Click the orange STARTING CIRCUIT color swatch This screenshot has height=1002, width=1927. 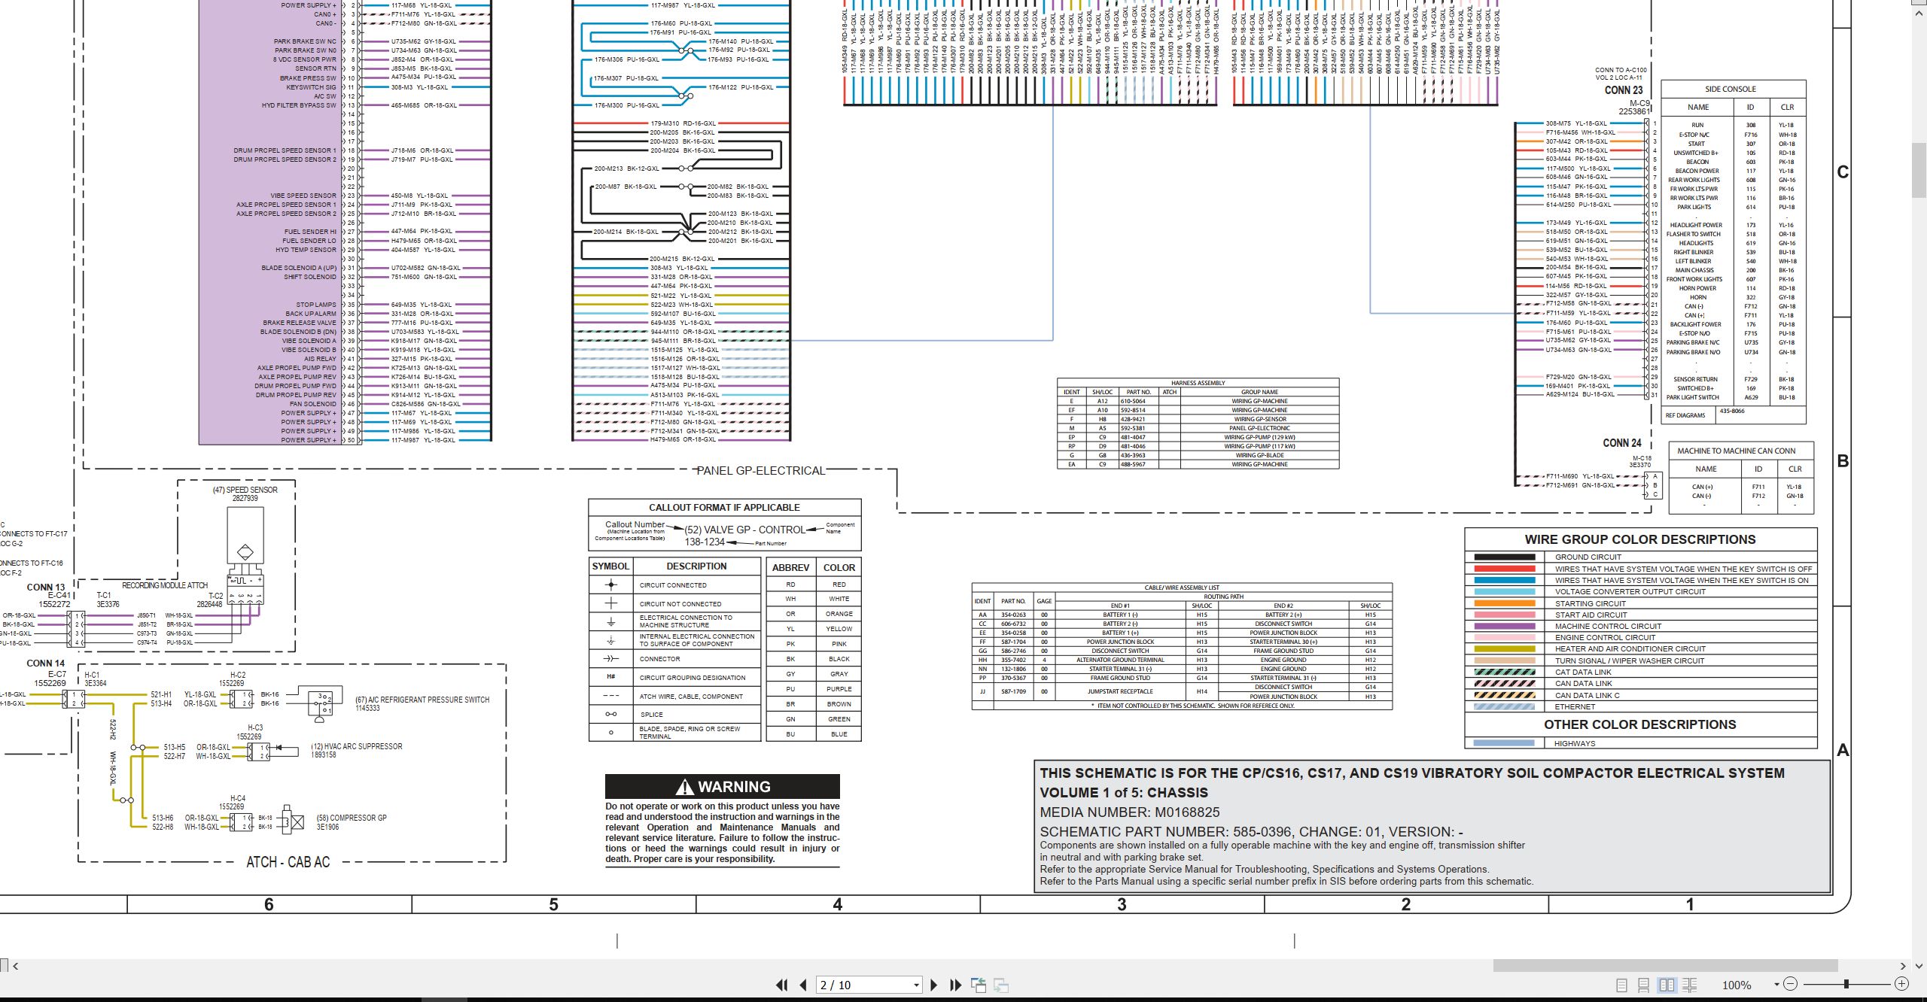click(x=1504, y=603)
